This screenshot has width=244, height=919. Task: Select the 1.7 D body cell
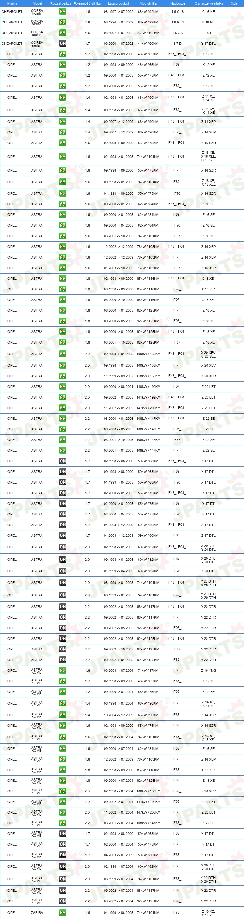tap(178, 43)
